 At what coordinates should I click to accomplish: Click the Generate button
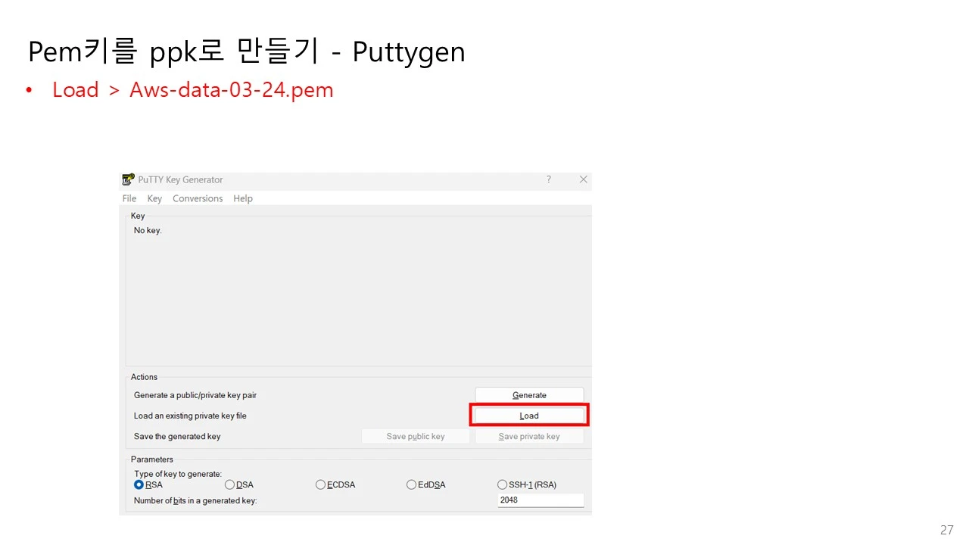[x=528, y=394]
